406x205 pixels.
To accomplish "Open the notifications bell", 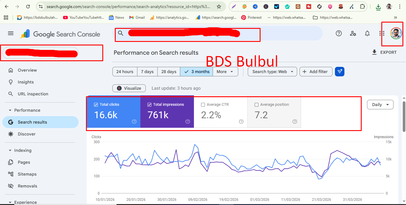I will pyautogui.click(x=367, y=33).
